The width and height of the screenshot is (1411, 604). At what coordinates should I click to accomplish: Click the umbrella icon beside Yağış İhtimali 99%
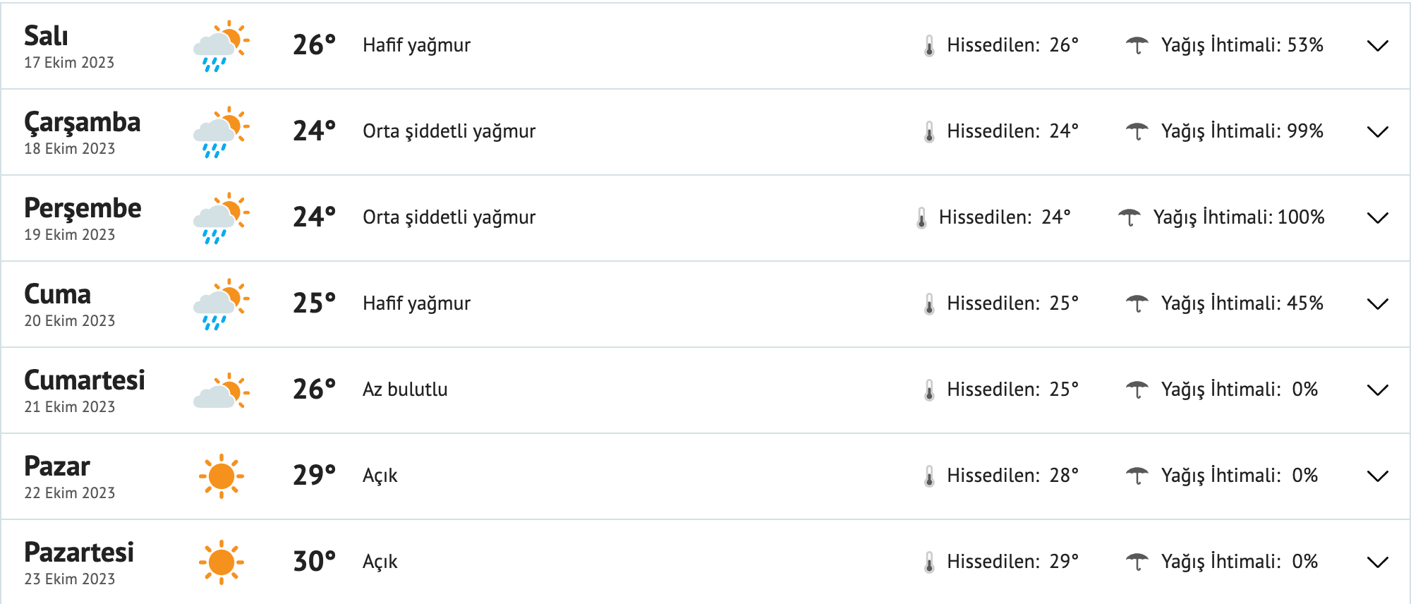(x=1137, y=131)
